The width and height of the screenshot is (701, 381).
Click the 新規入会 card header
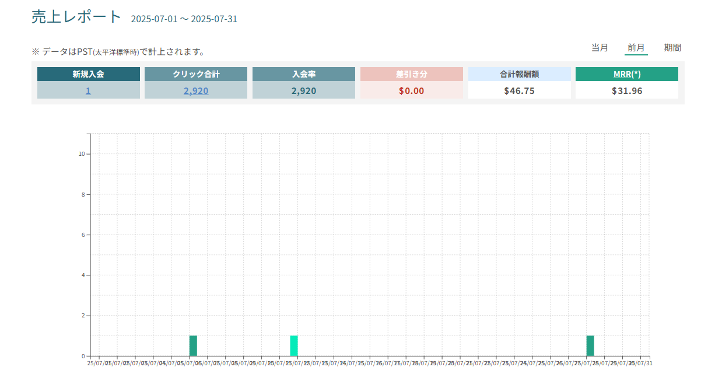[88, 74]
